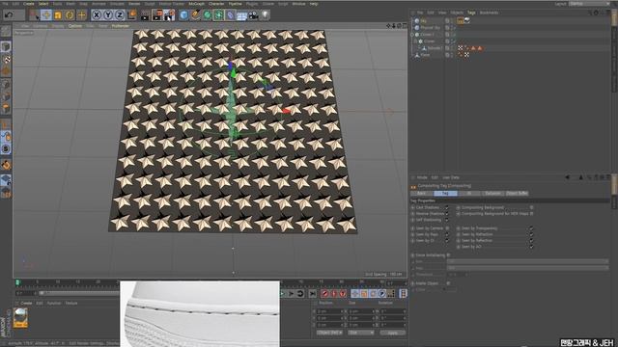The width and height of the screenshot is (618, 347).
Task: Switch to the Basic tab in attributes
Action: [x=421, y=193]
